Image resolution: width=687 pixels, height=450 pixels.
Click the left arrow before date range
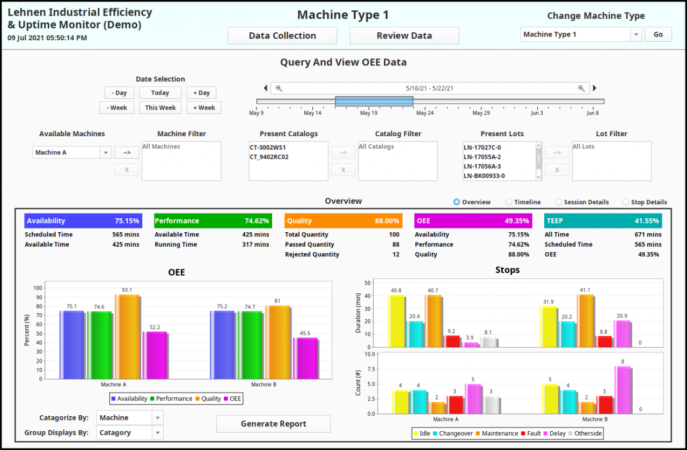265,88
